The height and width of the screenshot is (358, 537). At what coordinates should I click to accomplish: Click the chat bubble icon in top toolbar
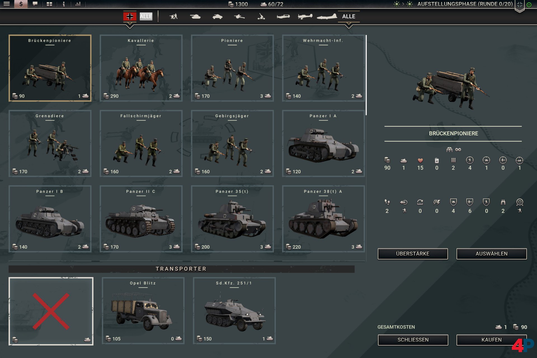point(36,4)
